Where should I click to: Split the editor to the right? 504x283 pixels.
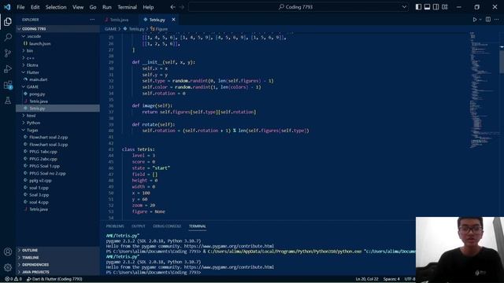point(488,20)
